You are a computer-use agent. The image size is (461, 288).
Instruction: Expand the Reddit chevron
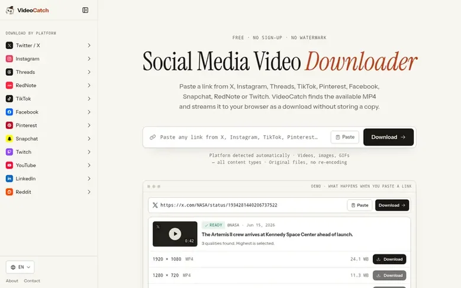(x=89, y=192)
